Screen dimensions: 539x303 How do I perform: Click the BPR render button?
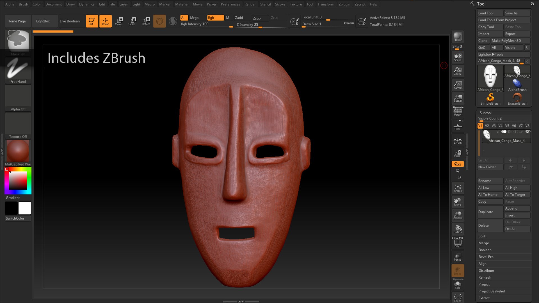pos(458,37)
